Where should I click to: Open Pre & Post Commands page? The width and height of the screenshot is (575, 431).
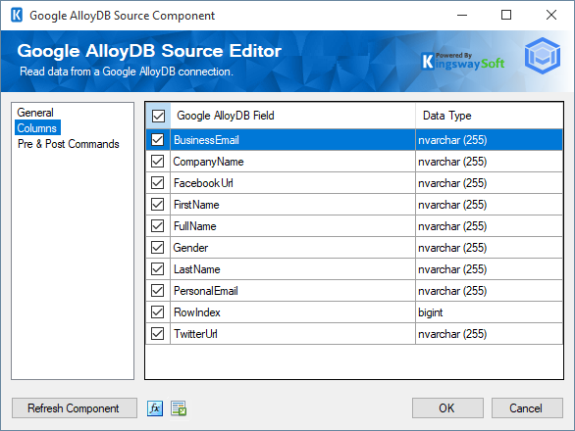click(x=69, y=144)
